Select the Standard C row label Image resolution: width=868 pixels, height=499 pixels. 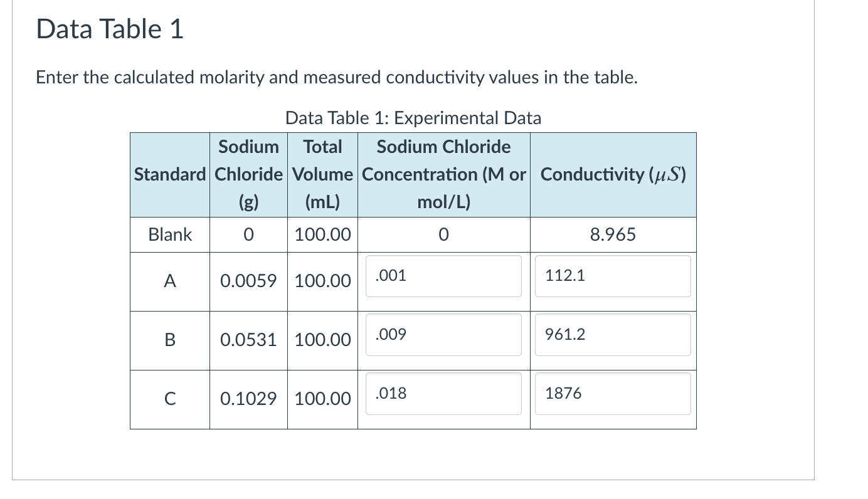[169, 399]
